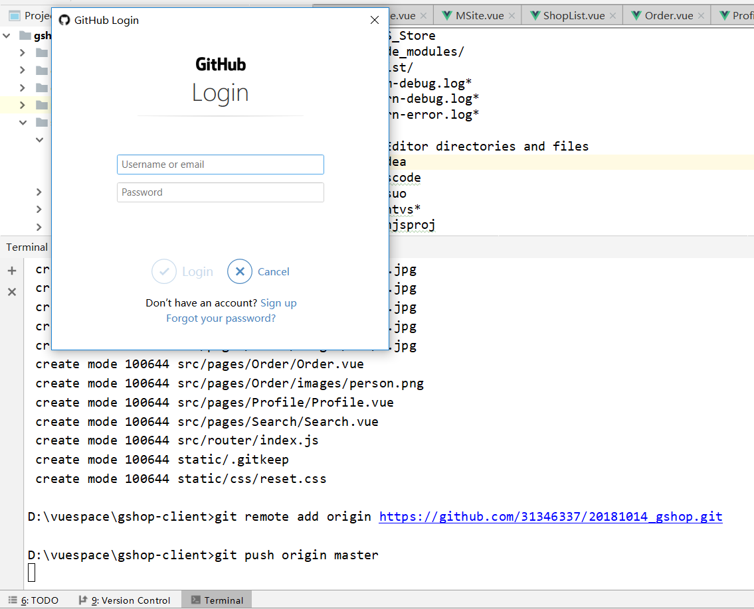This screenshot has height=609, width=754.
Task: Click the Password input field
Action: [x=221, y=192]
